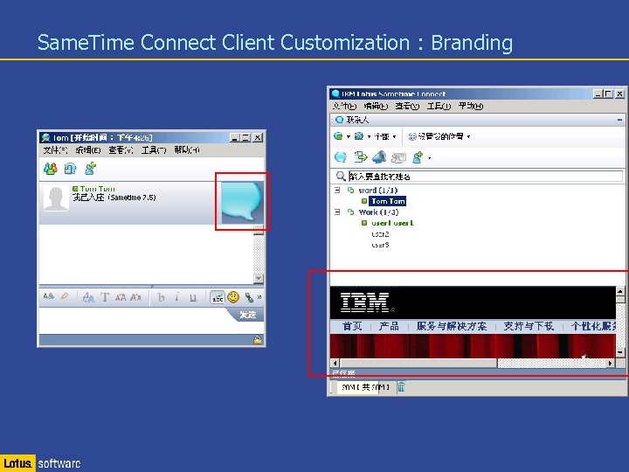Expand more chat toolbar items chevron
Image resolution: width=629 pixels, height=472 pixels.
[259, 297]
